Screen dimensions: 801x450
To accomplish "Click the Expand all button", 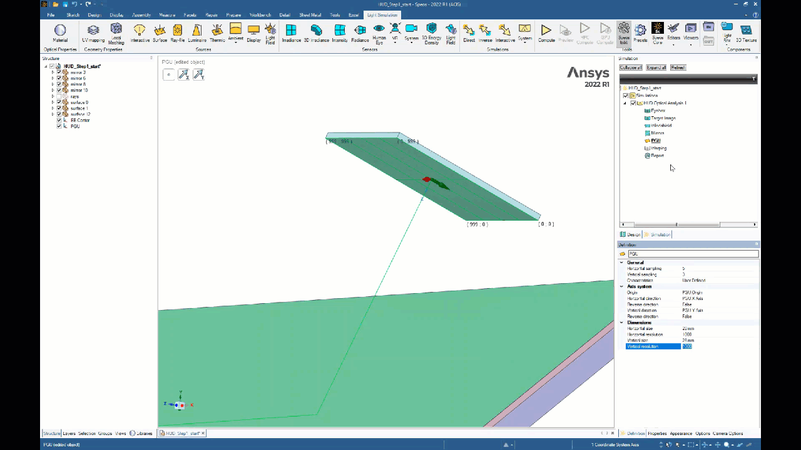I will tap(656, 67).
